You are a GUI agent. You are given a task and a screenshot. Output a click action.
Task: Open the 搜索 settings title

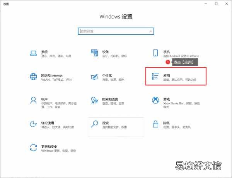tap(106, 123)
